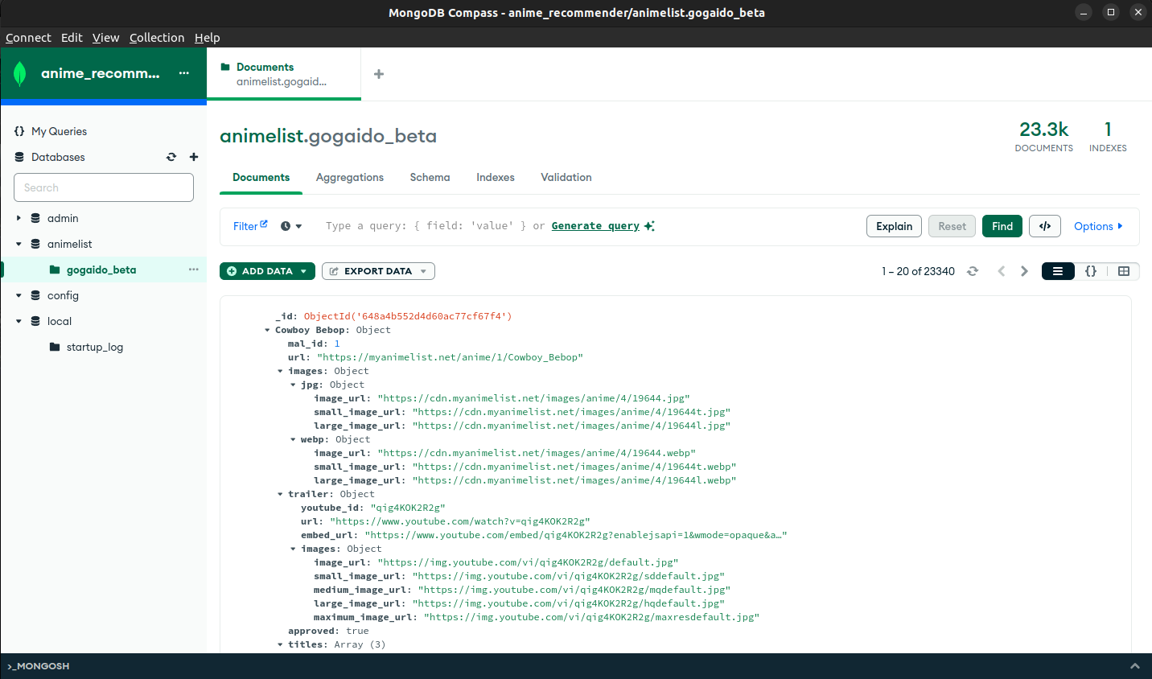Collapse the jpg object field
Viewport: 1152px width, 679px height.
[293, 385]
